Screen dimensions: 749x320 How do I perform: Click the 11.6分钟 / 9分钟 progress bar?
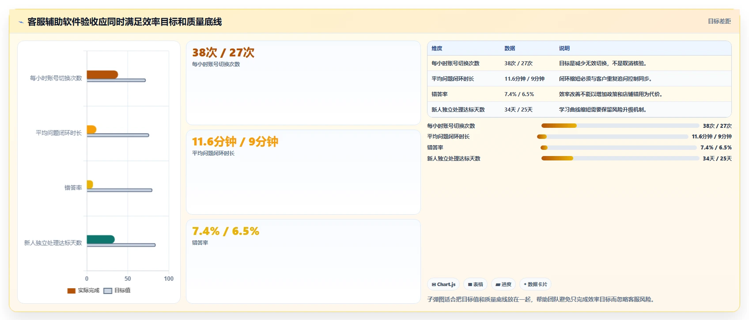(x=613, y=137)
